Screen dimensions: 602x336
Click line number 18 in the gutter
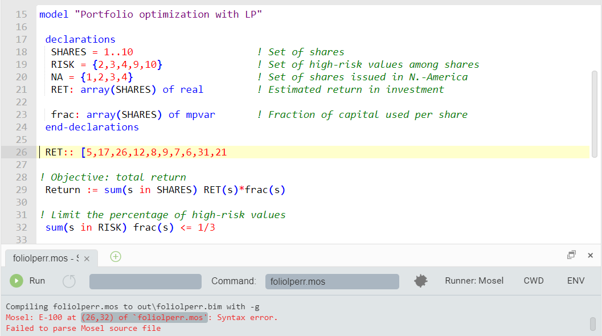click(21, 52)
